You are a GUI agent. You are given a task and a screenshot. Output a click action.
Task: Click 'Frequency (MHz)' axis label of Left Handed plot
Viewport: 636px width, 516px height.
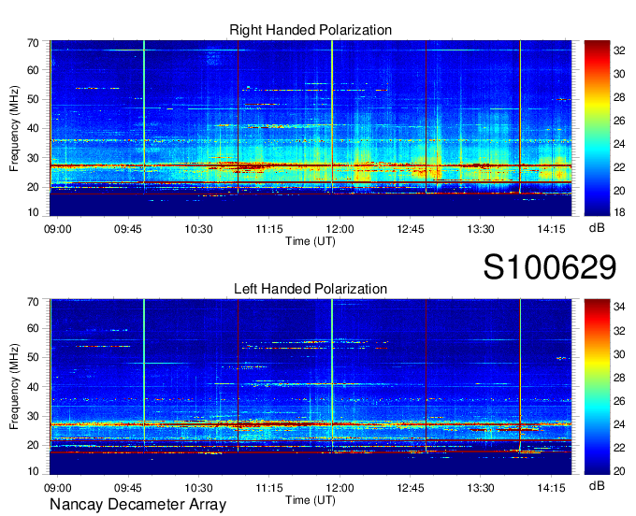pyautogui.click(x=14, y=387)
